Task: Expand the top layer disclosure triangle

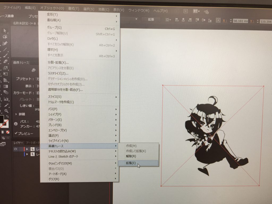Action: 27,149
